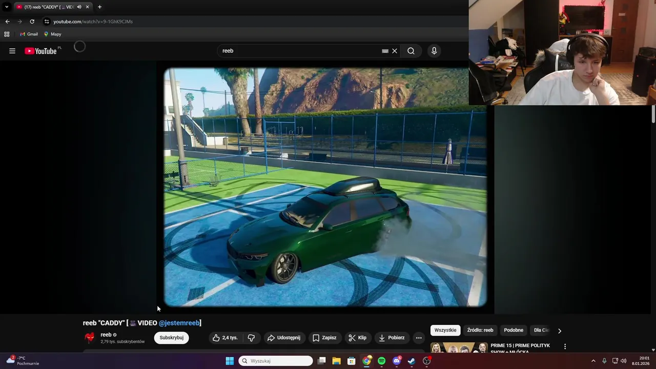
Task: Go to YouTube home via logo
Action: pyautogui.click(x=40, y=51)
